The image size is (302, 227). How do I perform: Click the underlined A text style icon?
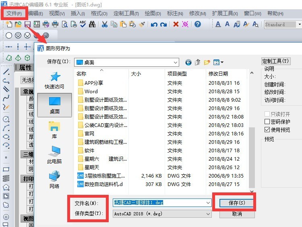click(x=218, y=25)
